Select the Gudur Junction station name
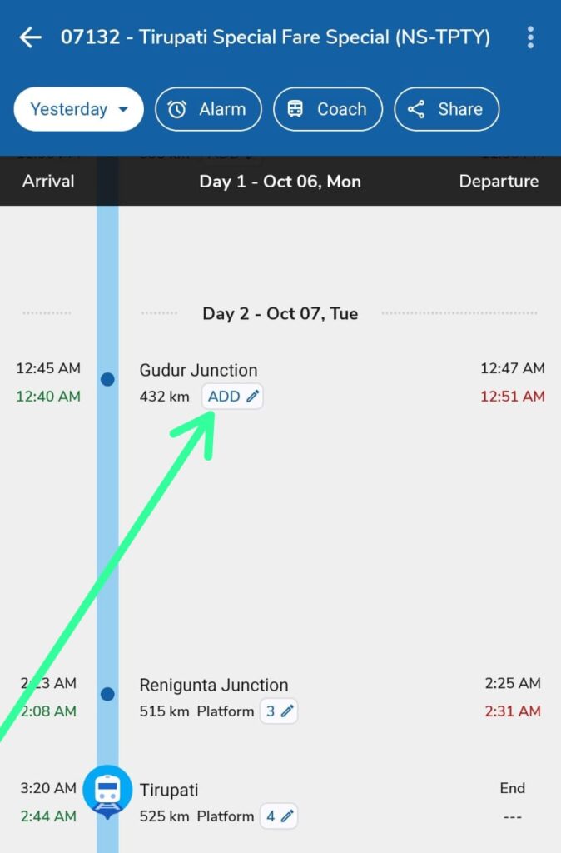561x853 pixels. tap(198, 370)
